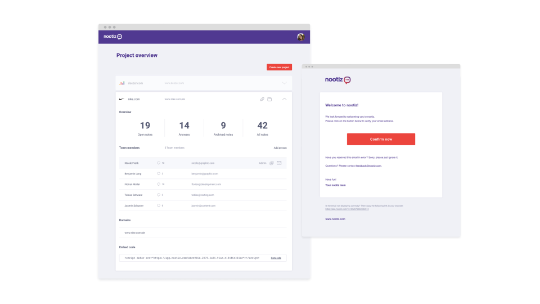The image size is (540, 304).
Task: Click the archive folder icon in nike.com row
Action: 269,99
